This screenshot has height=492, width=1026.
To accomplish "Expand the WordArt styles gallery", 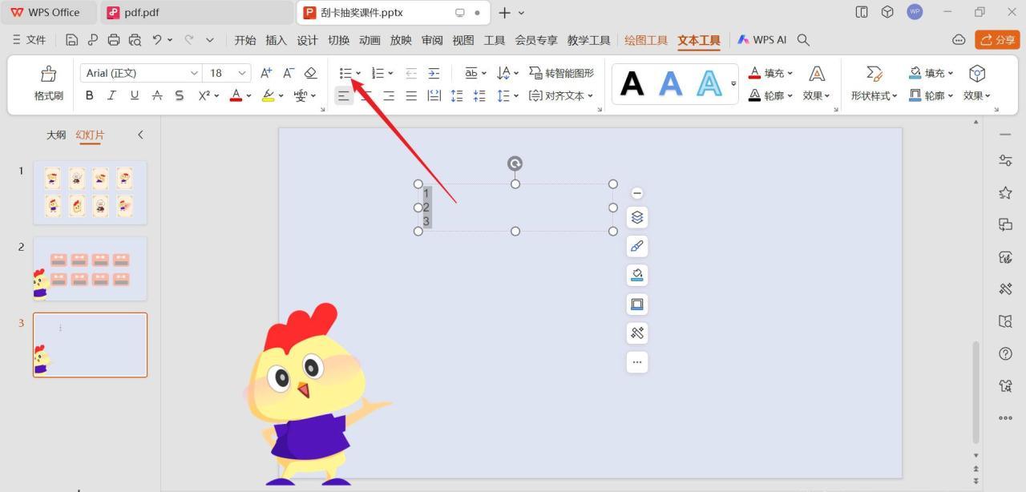I will (733, 83).
